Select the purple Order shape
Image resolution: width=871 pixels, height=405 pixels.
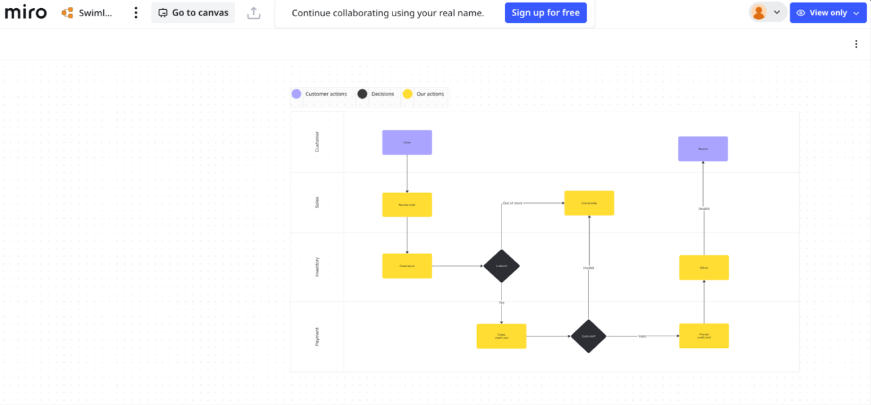407,142
